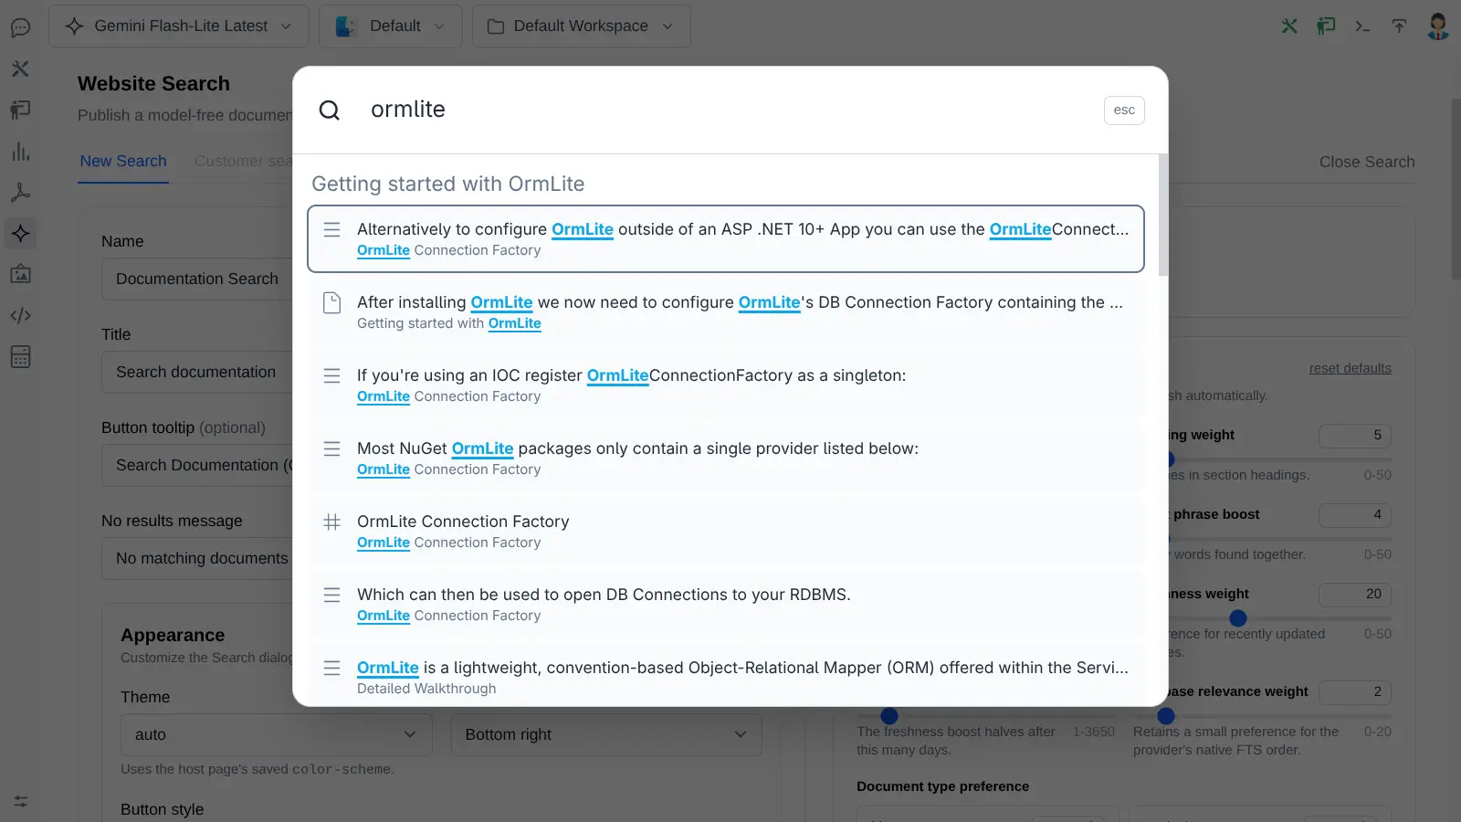The image size is (1461, 822).
Task: Click the lines icon beside 'Most NuGet OrmLite packages'
Action: pyautogui.click(x=332, y=448)
